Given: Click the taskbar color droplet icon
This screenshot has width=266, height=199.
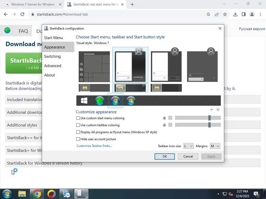Looking at the screenshot, I should tap(164, 125).
